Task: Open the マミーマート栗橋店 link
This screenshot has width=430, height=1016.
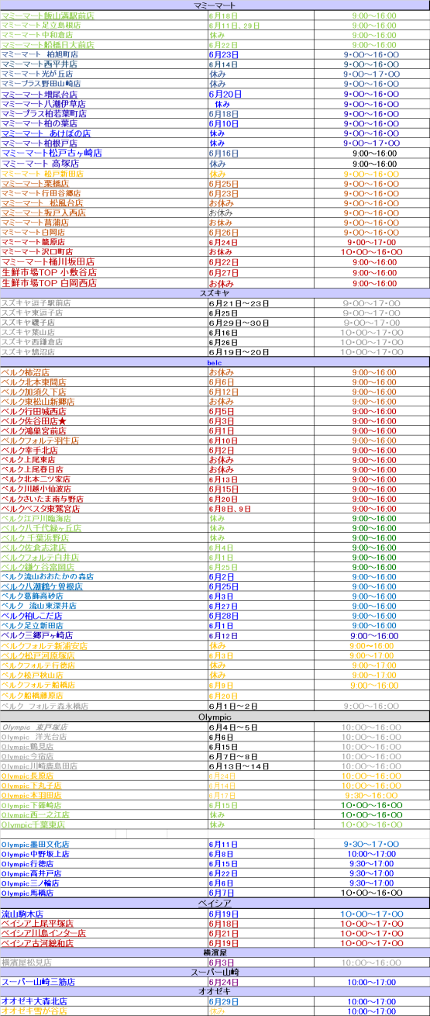Action: 33,184
